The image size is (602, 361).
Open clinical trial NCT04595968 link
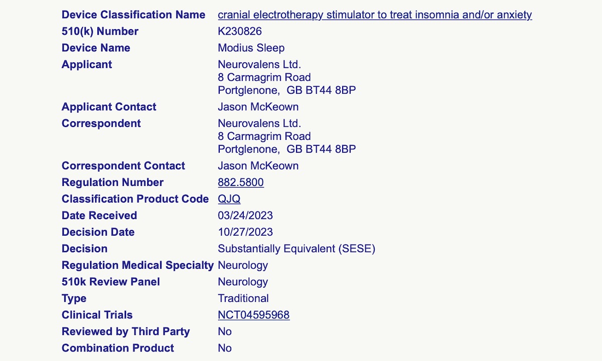point(253,315)
